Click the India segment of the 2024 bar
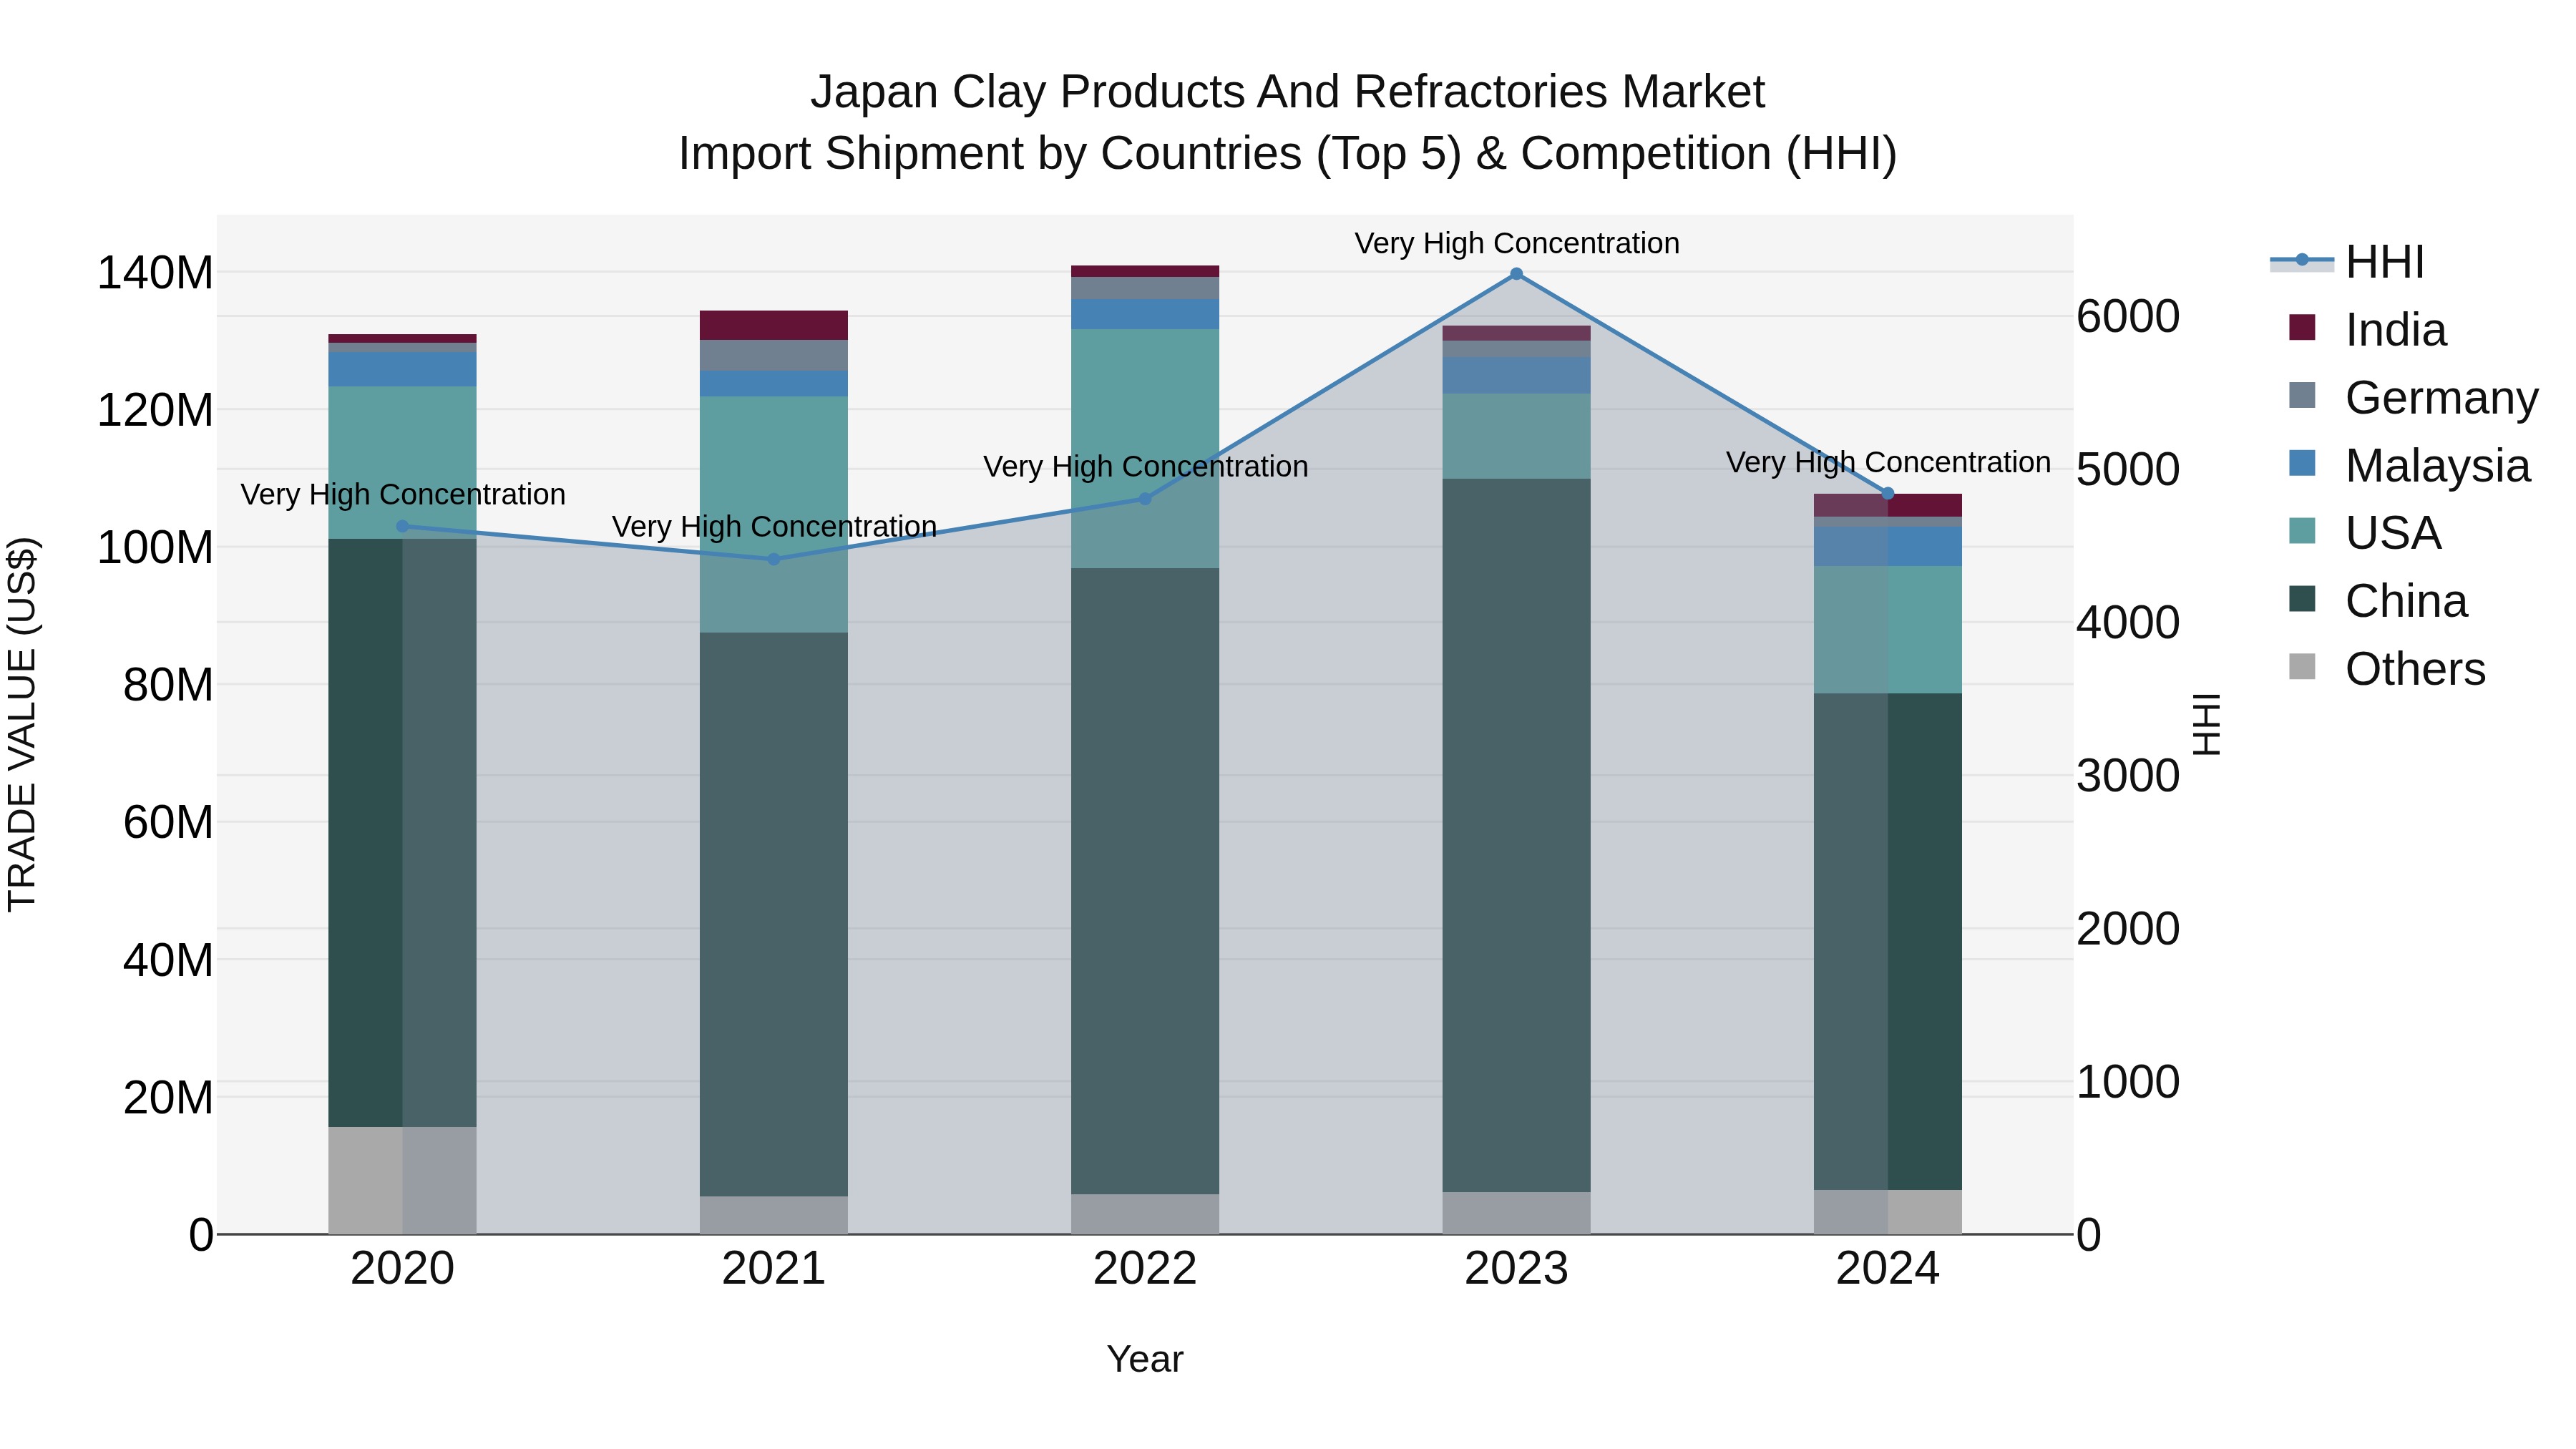2576x1449 pixels. (1888, 505)
